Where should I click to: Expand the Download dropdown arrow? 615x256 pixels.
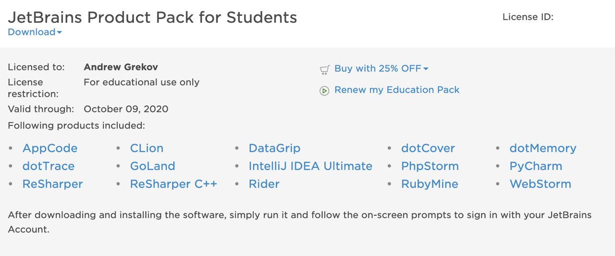click(x=60, y=33)
